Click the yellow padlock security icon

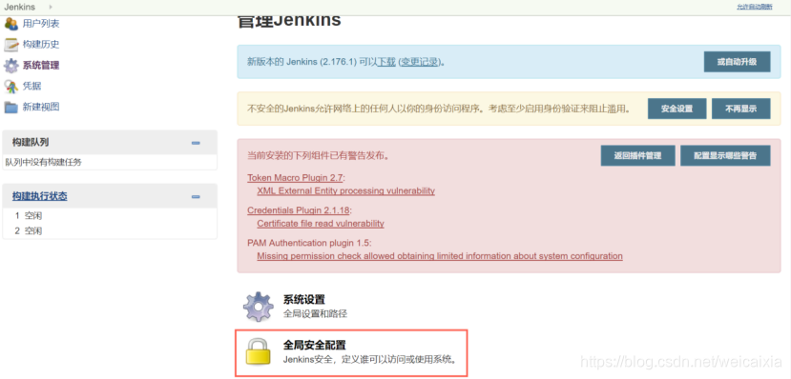(x=259, y=350)
